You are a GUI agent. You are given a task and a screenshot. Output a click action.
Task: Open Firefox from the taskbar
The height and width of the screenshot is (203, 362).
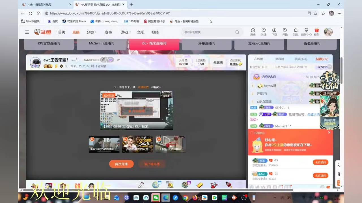[x=195, y=198]
